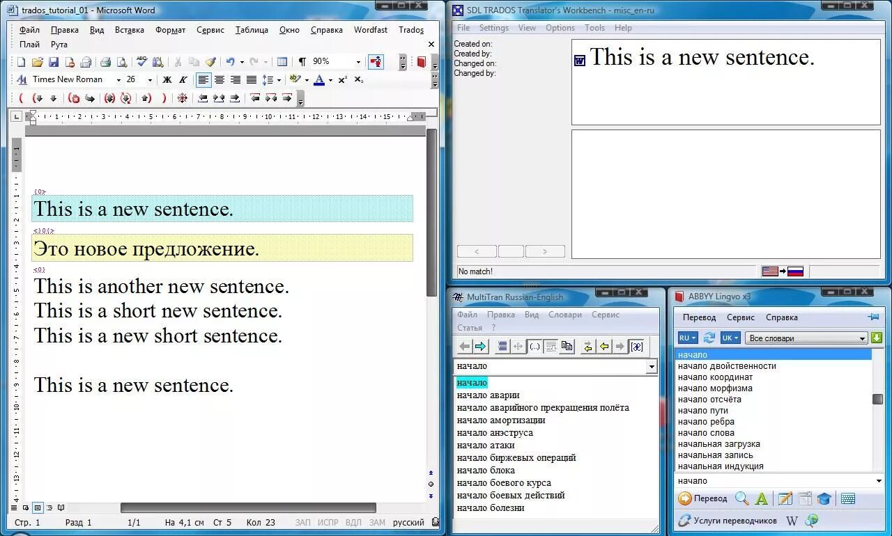Toggle center alignment in Word

(x=220, y=80)
